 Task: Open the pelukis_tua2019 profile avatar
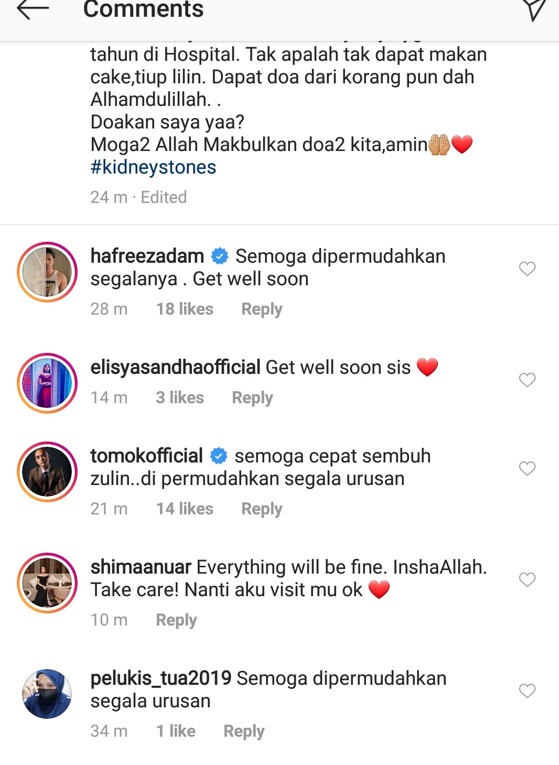pos(47,694)
